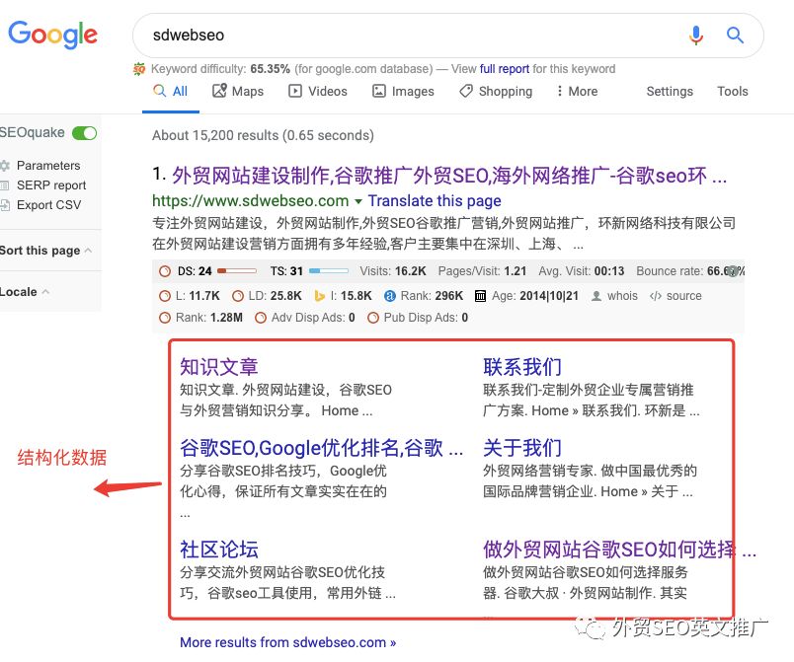Click Translate this page link
The image size is (794, 662).
click(435, 201)
